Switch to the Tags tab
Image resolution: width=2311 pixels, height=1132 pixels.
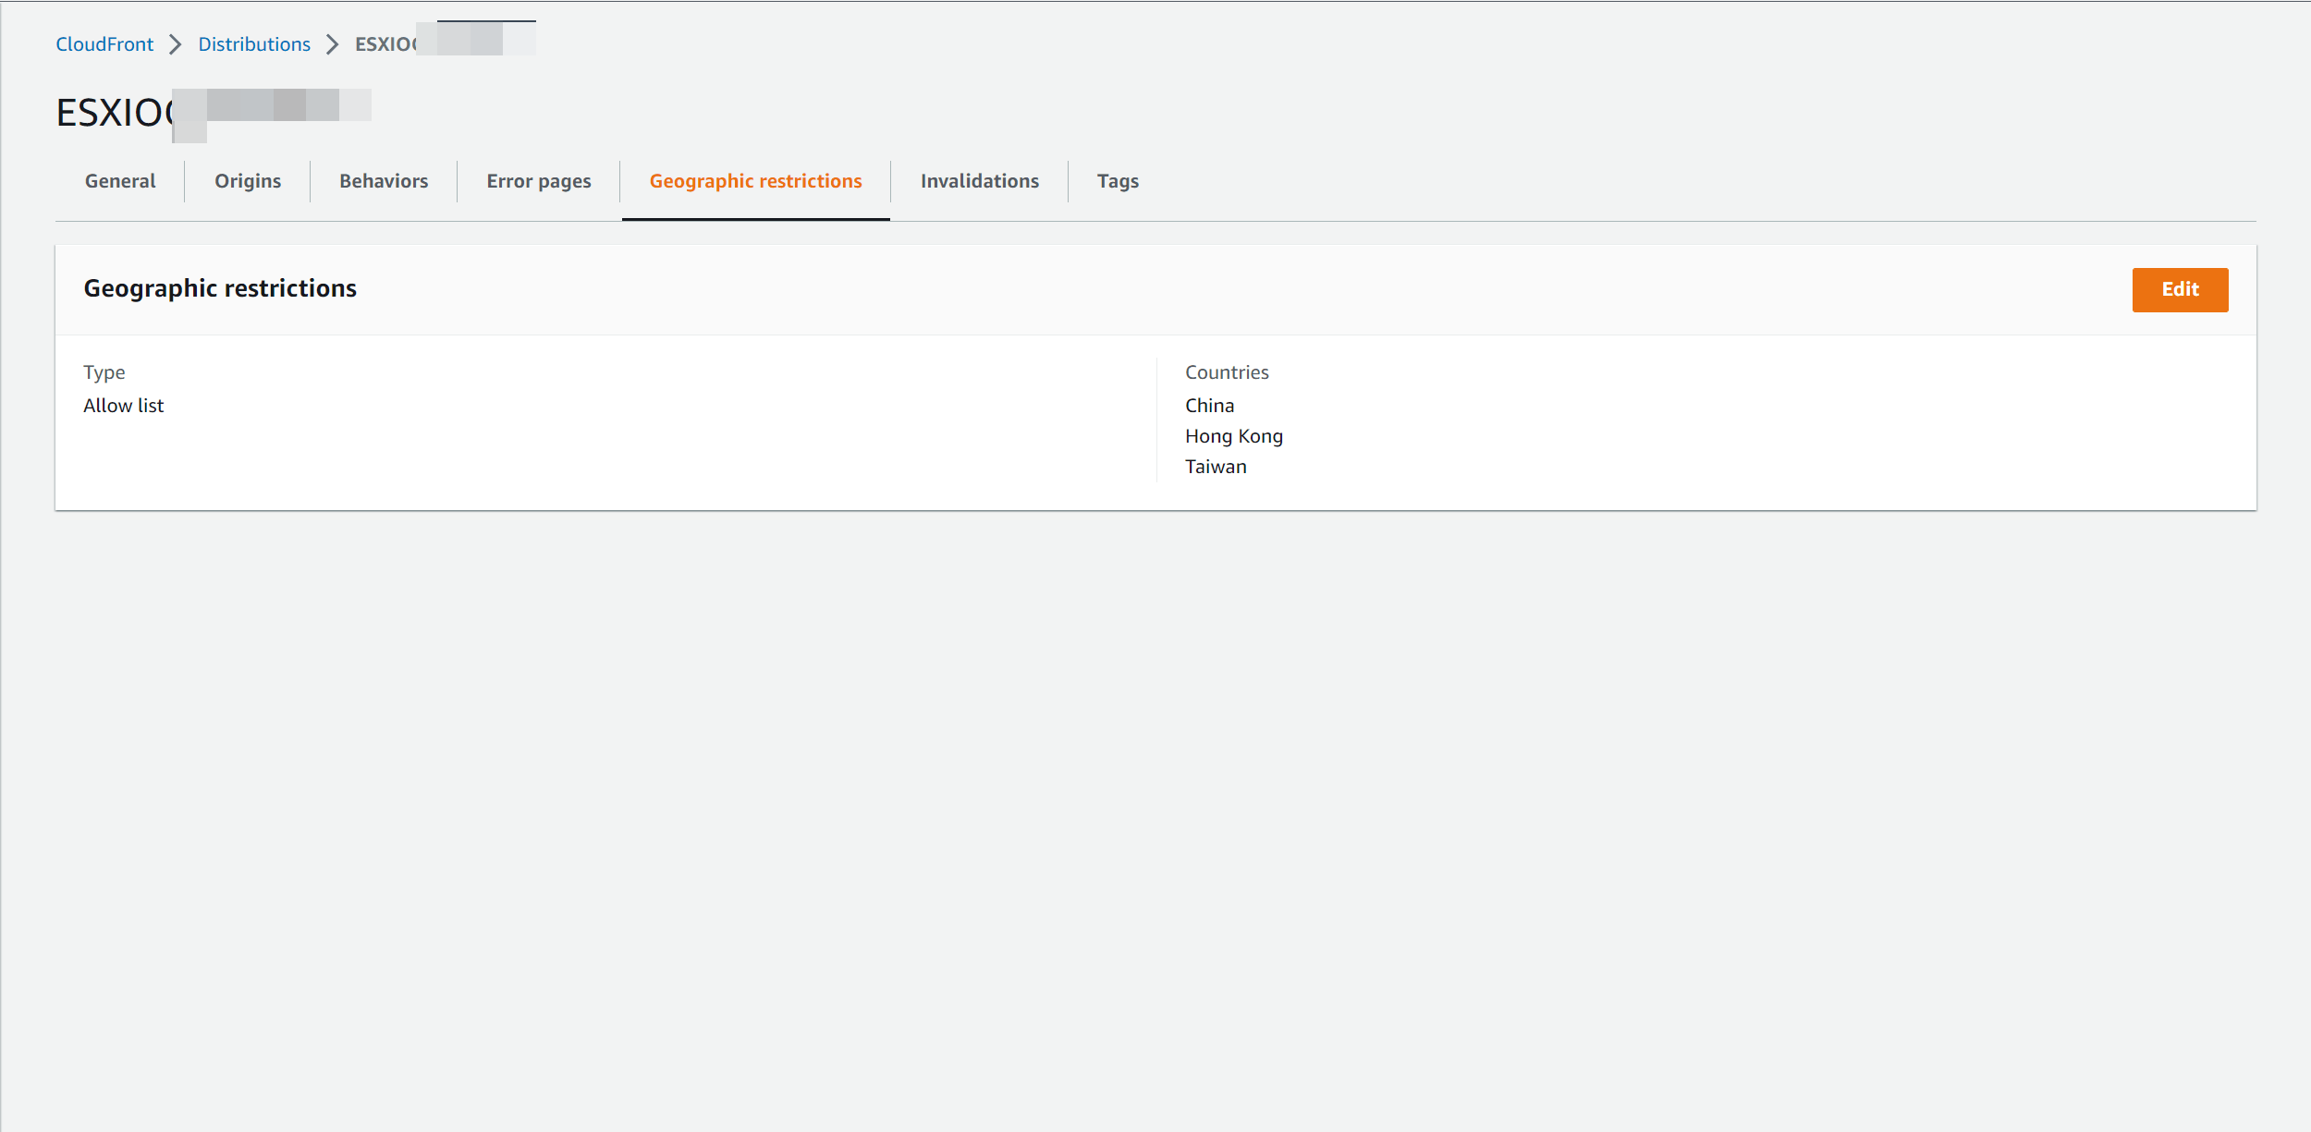coord(1117,181)
